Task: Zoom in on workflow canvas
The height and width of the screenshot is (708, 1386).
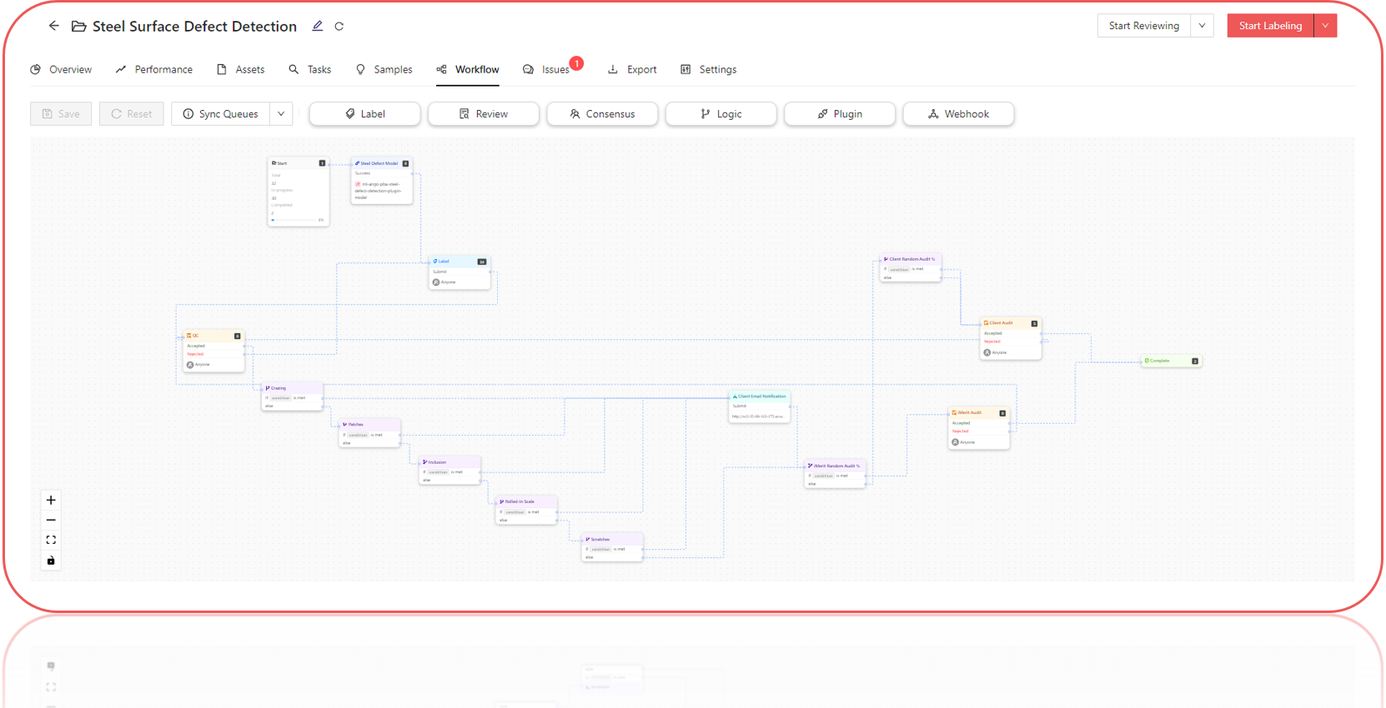Action: tap(51, 500)
